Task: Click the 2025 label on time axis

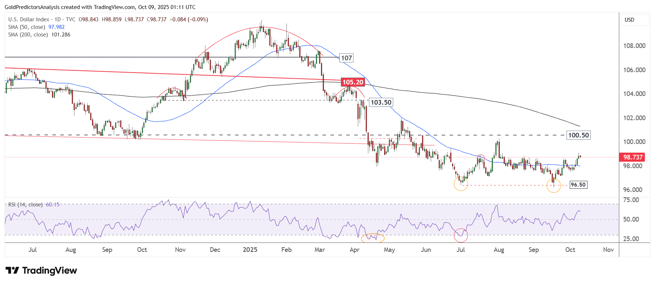Action: (x=250, y=250)
